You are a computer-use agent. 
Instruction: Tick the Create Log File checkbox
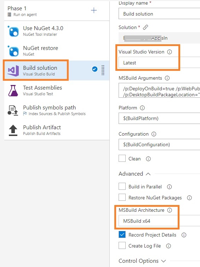pyautogui.click(x=122, y=245)
